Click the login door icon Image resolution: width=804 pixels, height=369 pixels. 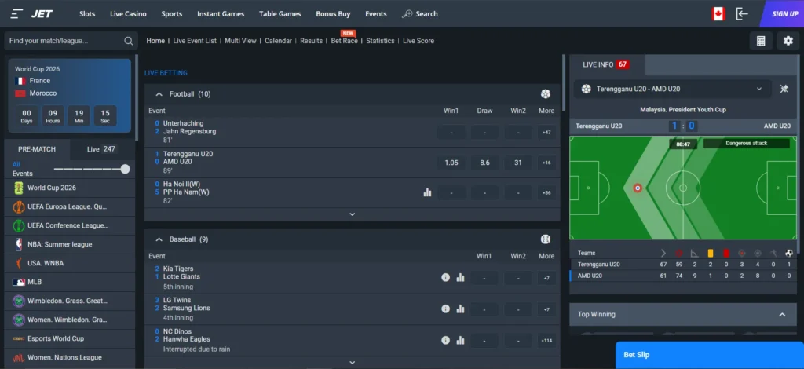[x=742, y=14]
